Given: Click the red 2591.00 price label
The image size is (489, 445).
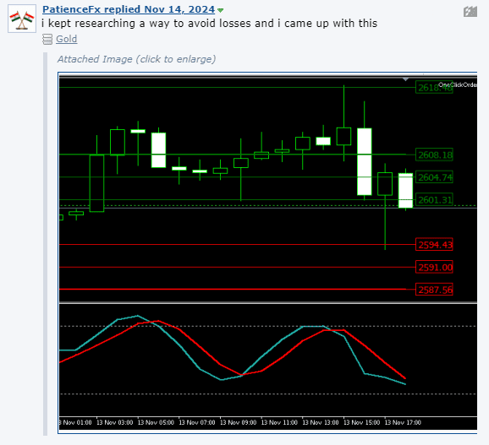Looking at the screenshot, I should [434, 267].
